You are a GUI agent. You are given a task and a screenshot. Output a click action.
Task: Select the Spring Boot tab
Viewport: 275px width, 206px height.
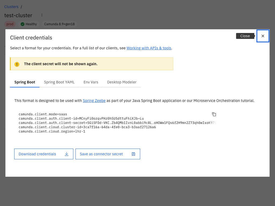25,82
